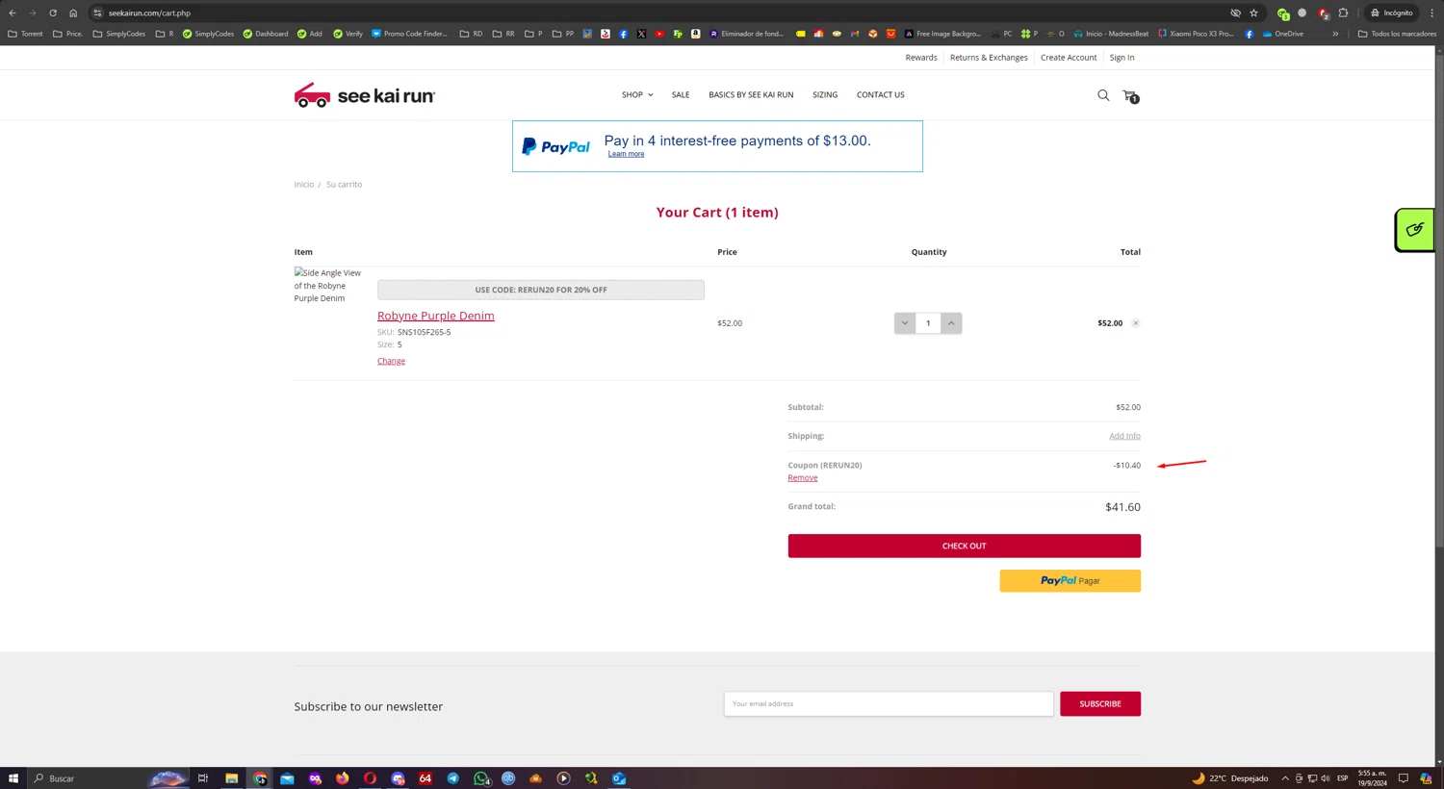
Task: Click the CHECK OUT button
Action: tap(965, 546)
